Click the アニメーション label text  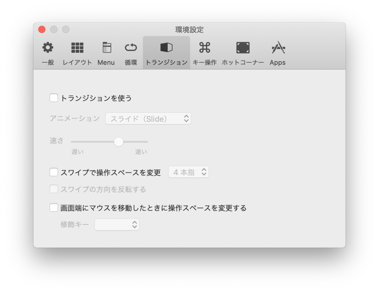(x=74, y=118)
